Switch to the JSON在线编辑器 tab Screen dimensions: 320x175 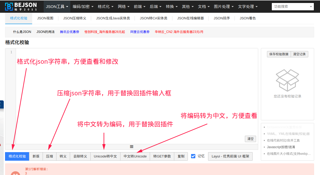pyautogui.click(x=191, y=18)
